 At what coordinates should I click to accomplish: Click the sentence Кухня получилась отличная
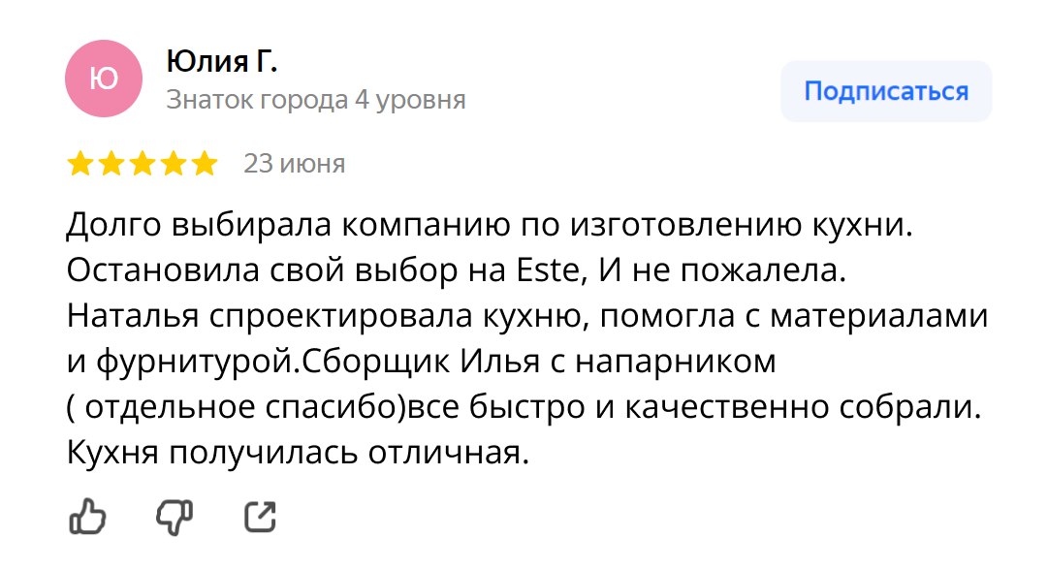(298, 453)
